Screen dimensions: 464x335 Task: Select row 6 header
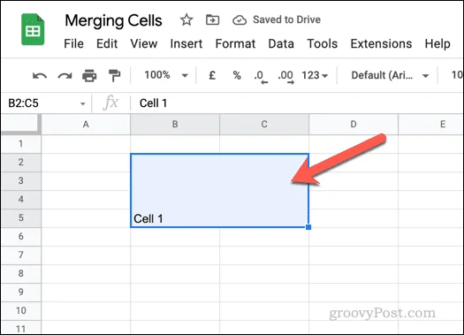point(20,237)
